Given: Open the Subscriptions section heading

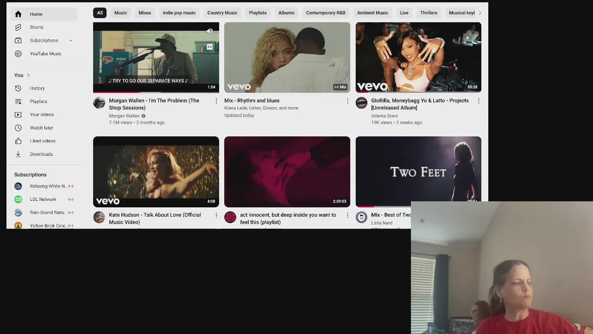Looking at the screenshot, I should point(31,175).
